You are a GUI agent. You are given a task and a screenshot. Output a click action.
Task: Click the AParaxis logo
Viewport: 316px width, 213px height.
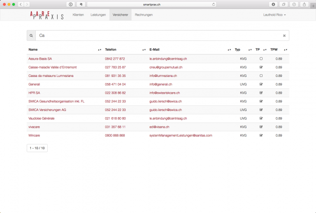(x=47, y=15)
